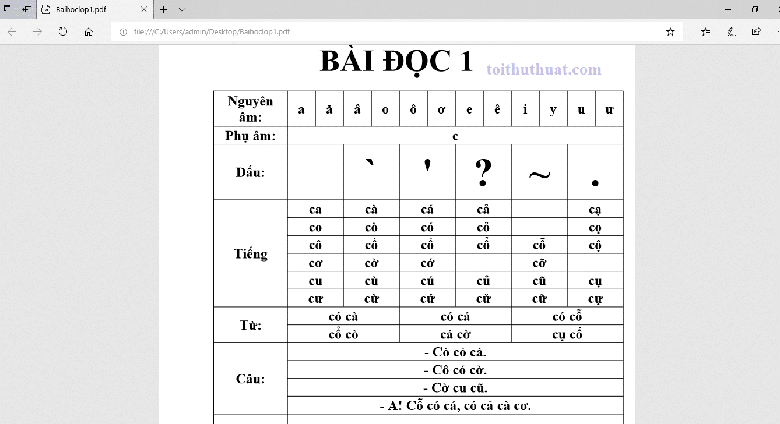Set these tabs aside
Viewport: 780px width, 424px height.
point(27,9)
